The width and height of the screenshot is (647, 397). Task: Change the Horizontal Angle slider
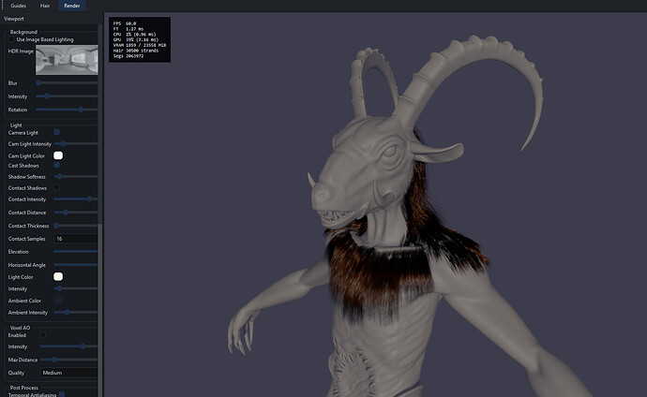pos(76,265)
